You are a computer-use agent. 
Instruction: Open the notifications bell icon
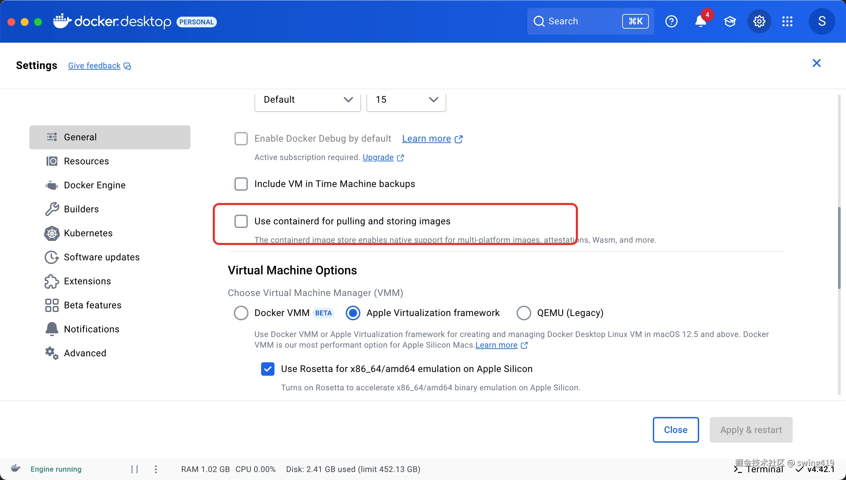coord(700,22)
